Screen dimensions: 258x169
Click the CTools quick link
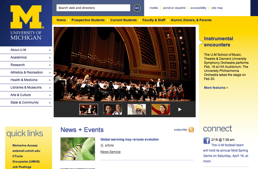(x=17, y=156)
